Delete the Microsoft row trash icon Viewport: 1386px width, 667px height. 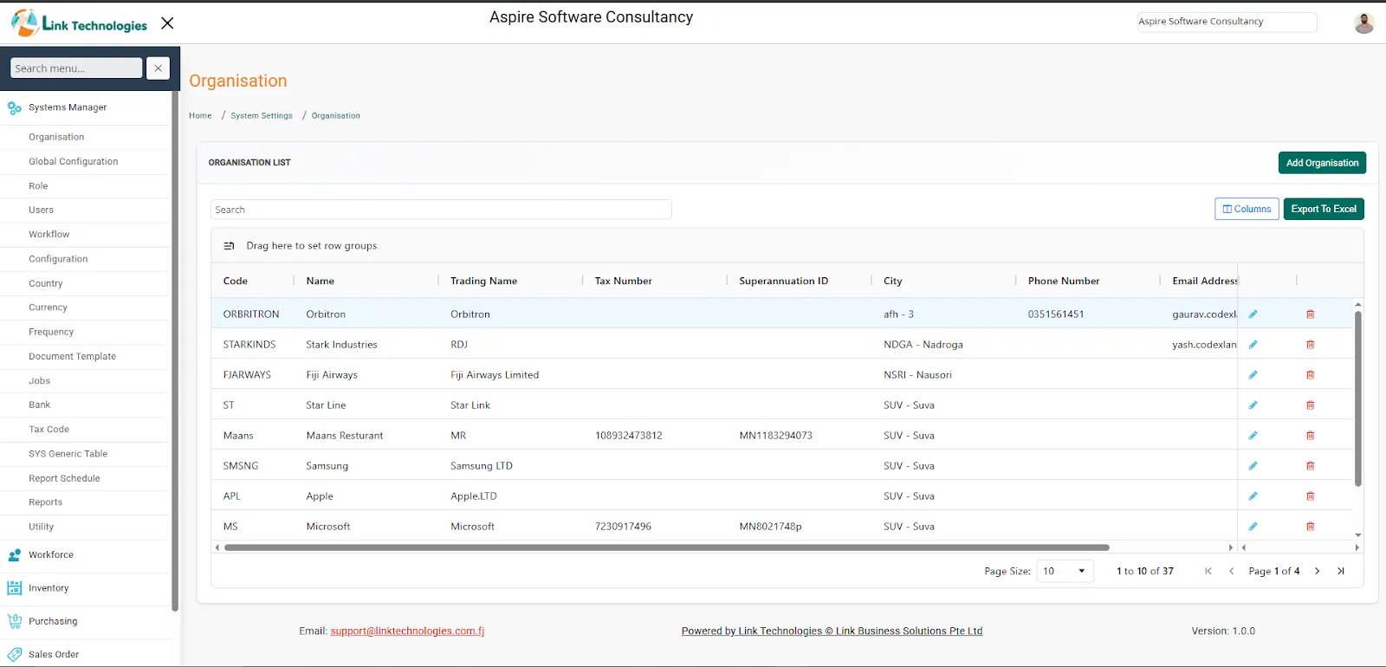click(1311, 527)
